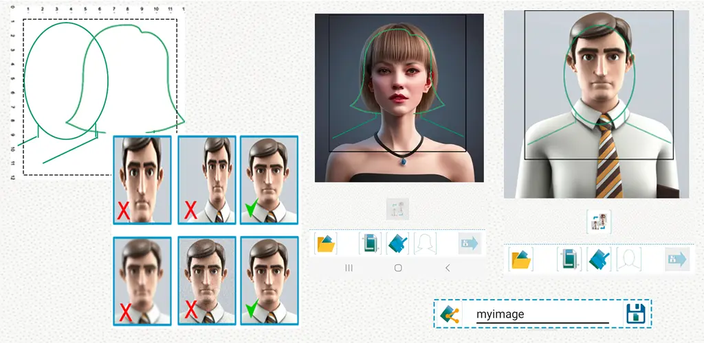The width and height of the screenshot is (704, 343).
Task: Open image folder icon below woman's photo
Action: click(x=326, y=244)
